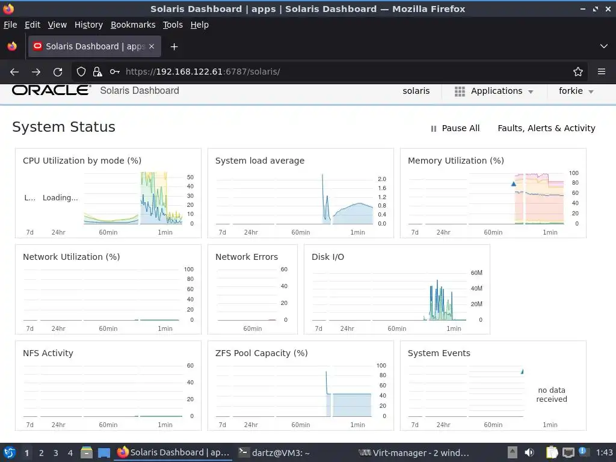Open Faults, Alerts & Activity
Image resolution: width=616 pixels, height=462 pixels.
point(546,129)
